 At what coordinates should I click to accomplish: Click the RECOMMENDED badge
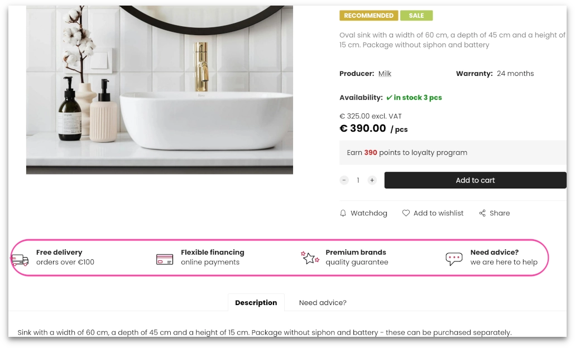click(x=368, y=16)
